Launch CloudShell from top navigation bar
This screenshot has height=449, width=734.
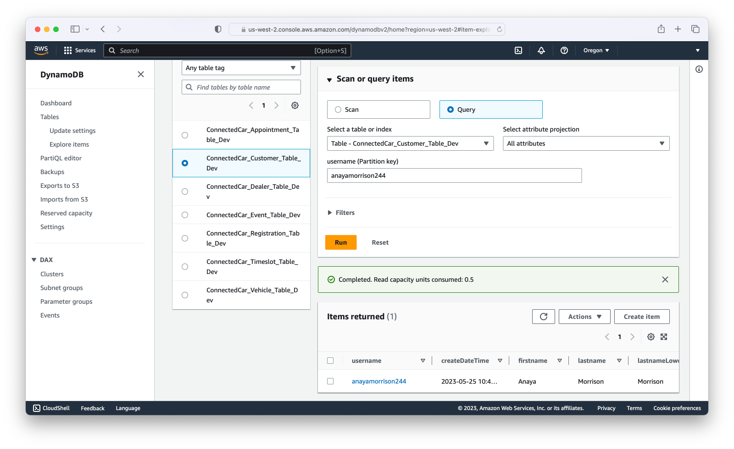[x=518, y=50]
